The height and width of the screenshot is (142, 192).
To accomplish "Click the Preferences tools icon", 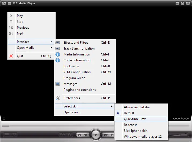I will [58, 98].
